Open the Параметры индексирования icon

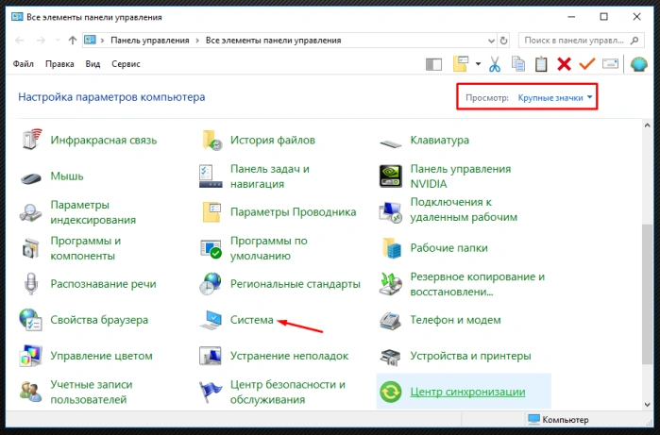coord(31,212)
